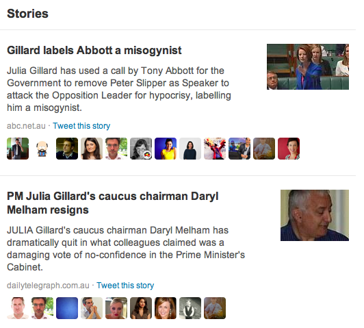Click the vintage black-and-white child avatar
This screenshot has height=328, width=364.
(190, 308)
